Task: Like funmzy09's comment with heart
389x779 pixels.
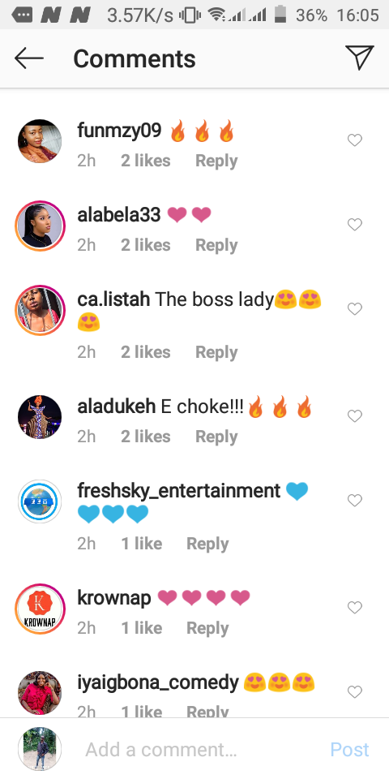Action: (354, 140)
